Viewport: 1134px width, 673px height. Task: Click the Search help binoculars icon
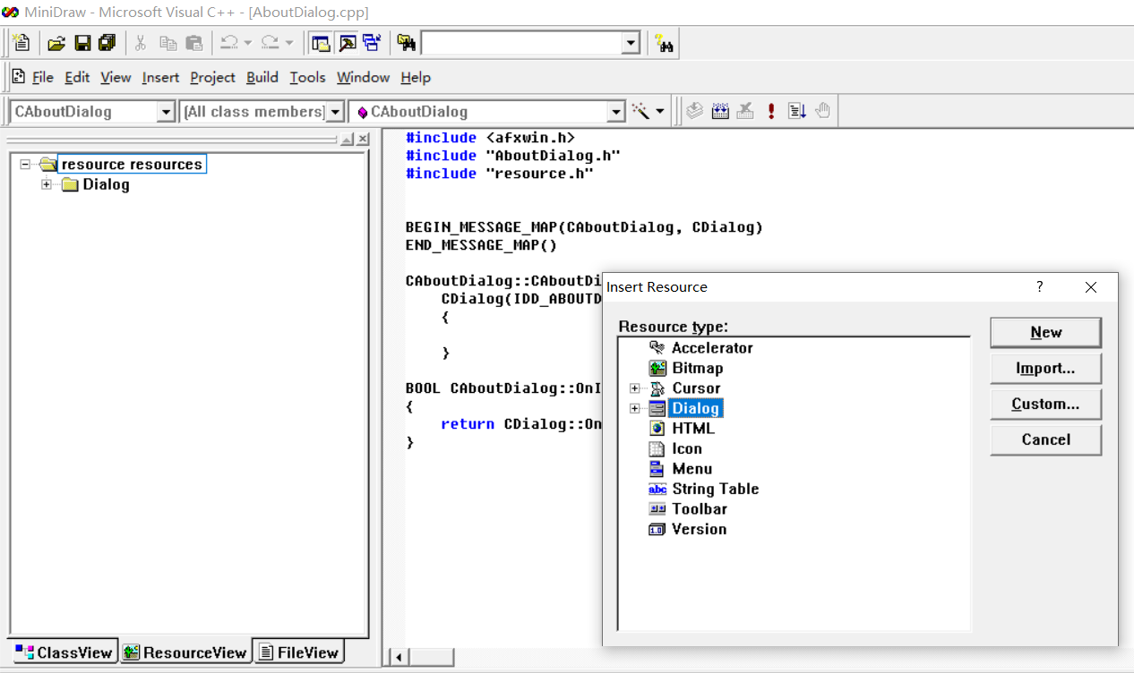pyautogui.click(x=664, y=43)
